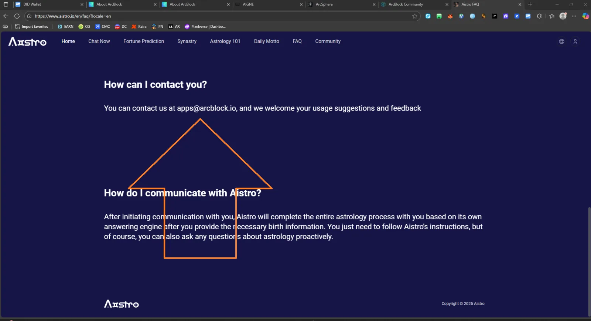591x321 pixels.
Task: Open the PN bookmark
Action: point(157,27)
